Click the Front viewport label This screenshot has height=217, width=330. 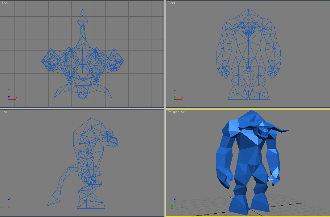pyautogui.click(x=171, y=3)
